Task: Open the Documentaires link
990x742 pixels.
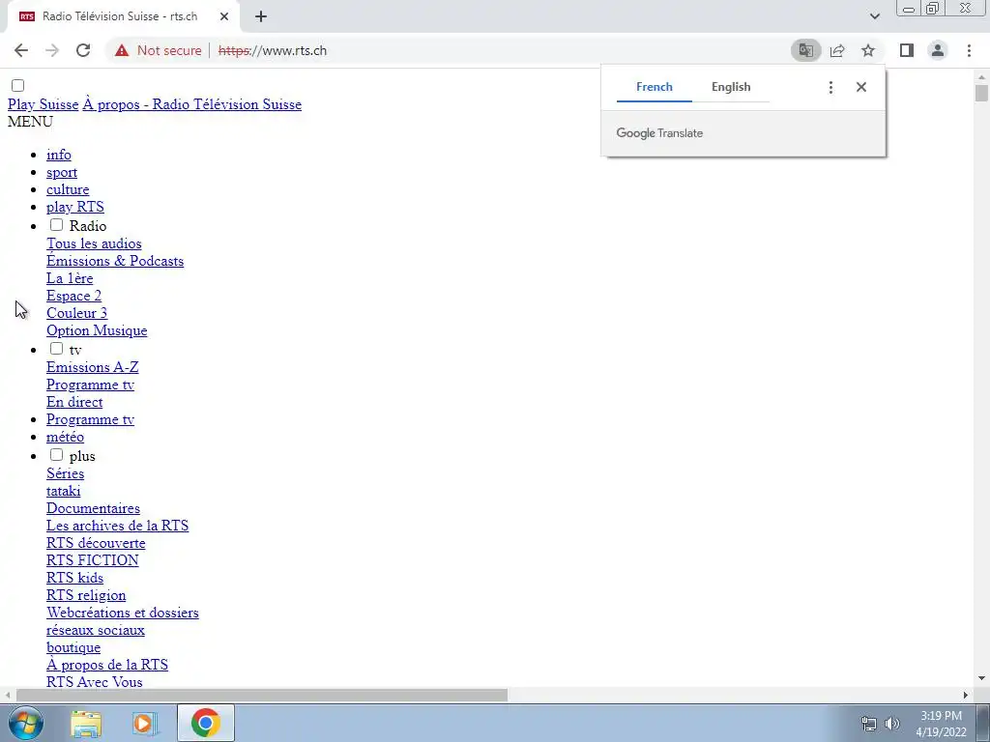Action: click(x=94, y=508)
